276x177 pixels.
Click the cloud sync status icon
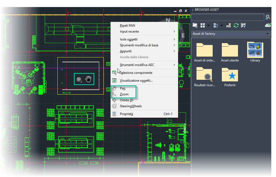tap(268, 25)
